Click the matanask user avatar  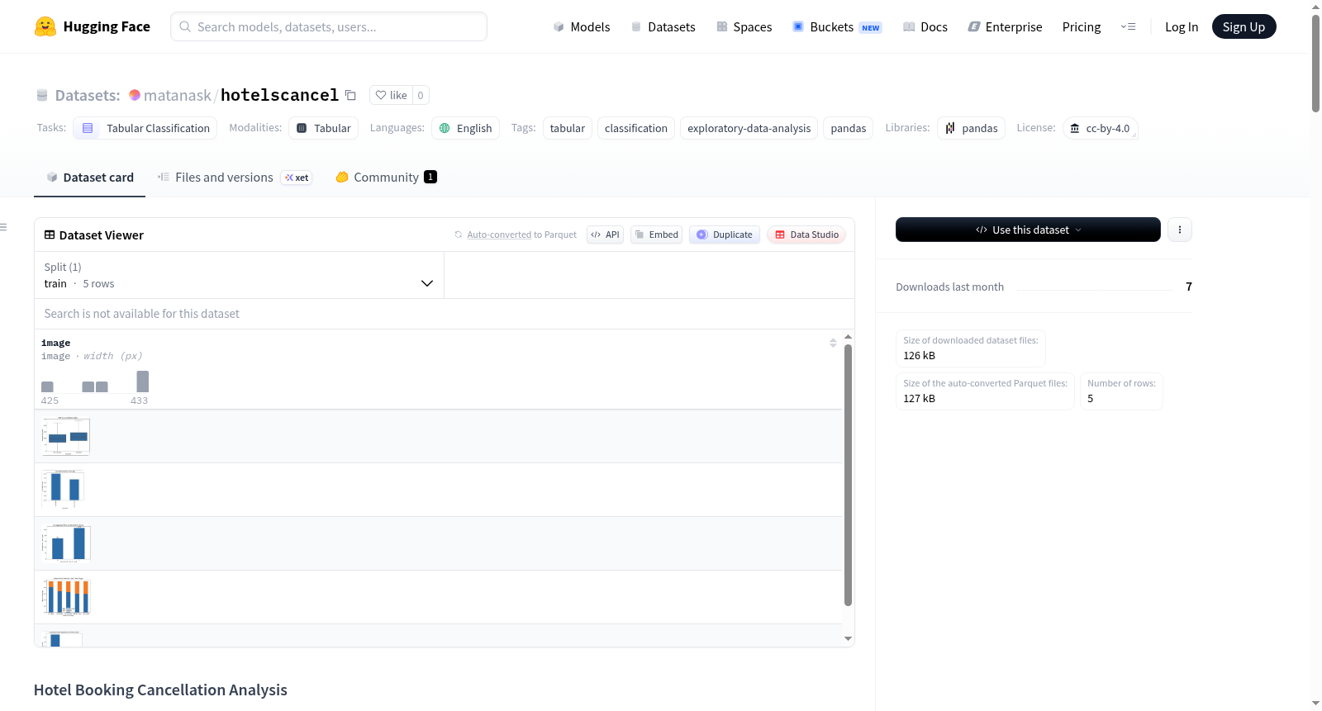(135, 95)
